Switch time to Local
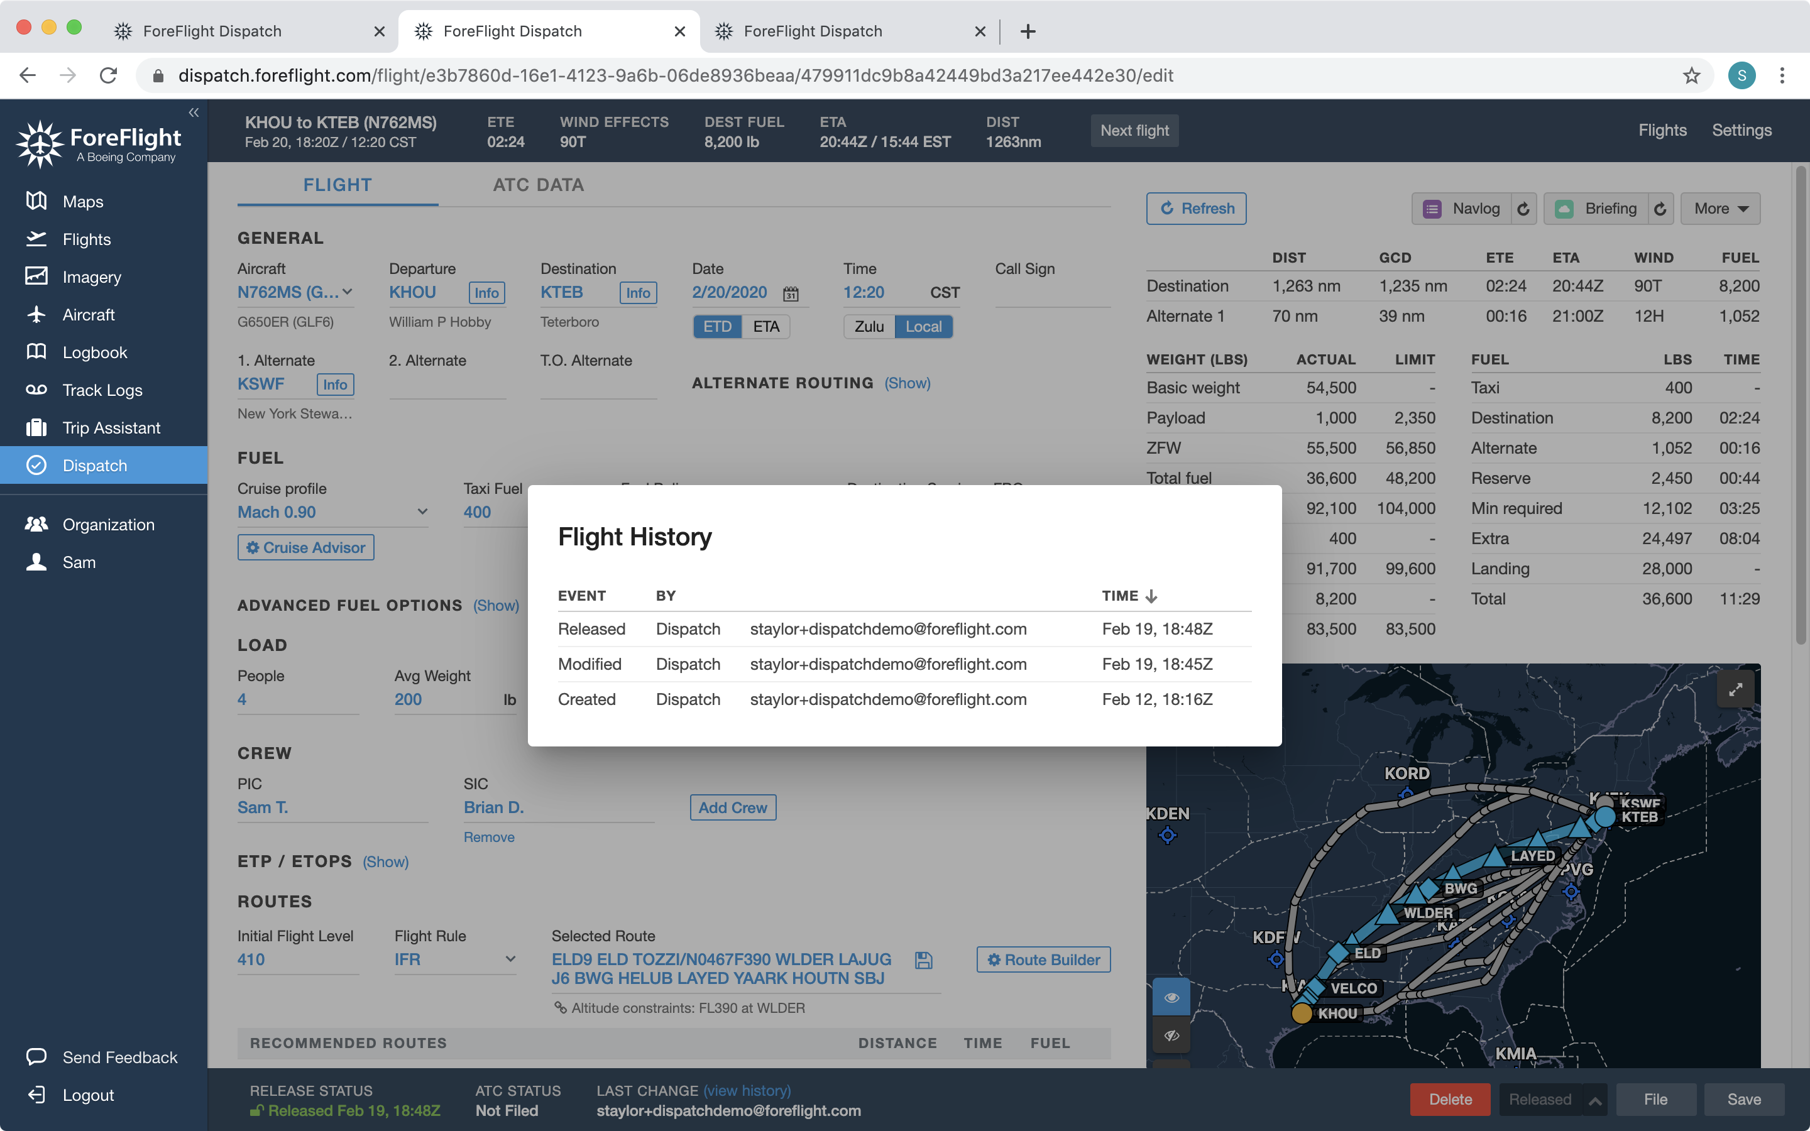1810x1131 pixels. (x=924, y=326)
